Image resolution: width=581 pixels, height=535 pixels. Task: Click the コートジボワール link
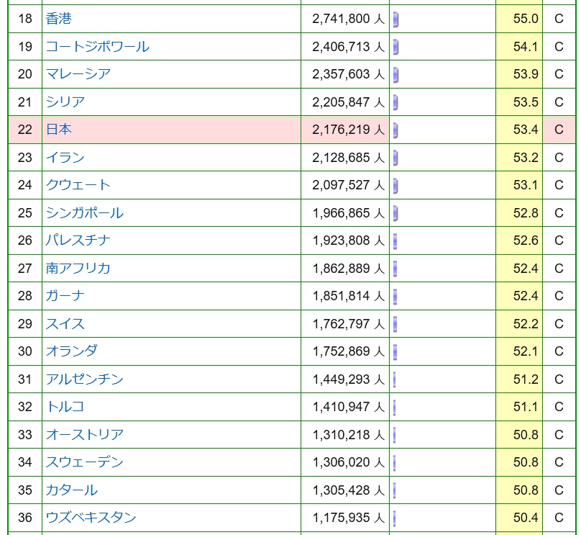pyautogui.click(x=98, y=47)
